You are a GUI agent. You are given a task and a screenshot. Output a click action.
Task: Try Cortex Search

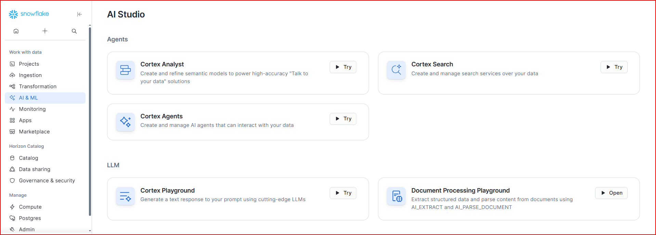click(x=614, y=67)
